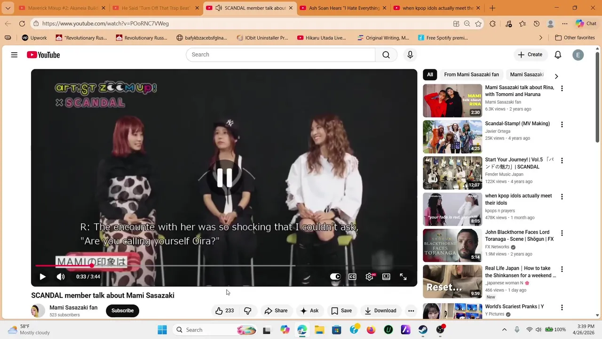Screen dimensions: 602x339
Task: Open the player settings gear
Action: pyautogui.click(x=370, y=277)
